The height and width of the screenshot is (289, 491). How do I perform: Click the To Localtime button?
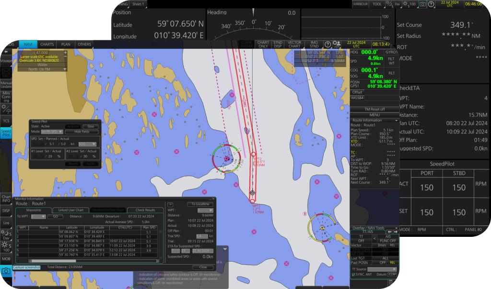200,204
